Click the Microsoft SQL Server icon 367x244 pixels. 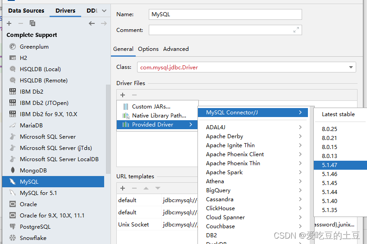tap(13, 136)
